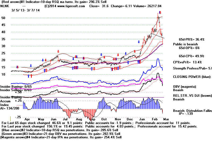This screenshot has height=159, width=212.
Task: Click the 'Public is bearish' label
Action: 185,44
